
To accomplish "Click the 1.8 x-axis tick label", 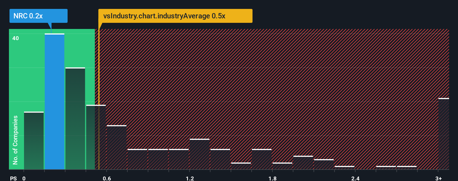I will 273,178.
